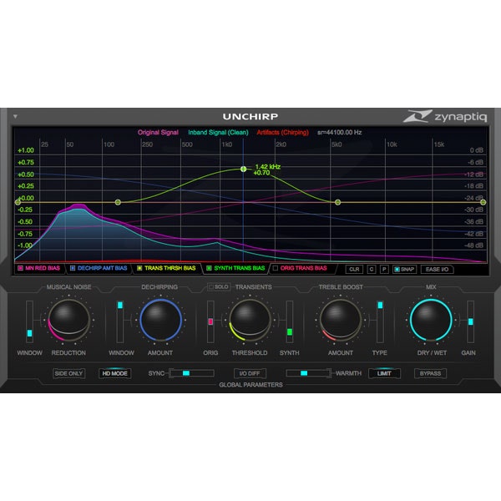The width and height of the screenshot is (501, 501).
Task: Click the Transients Threshold knob
Action: coord(250,320)
